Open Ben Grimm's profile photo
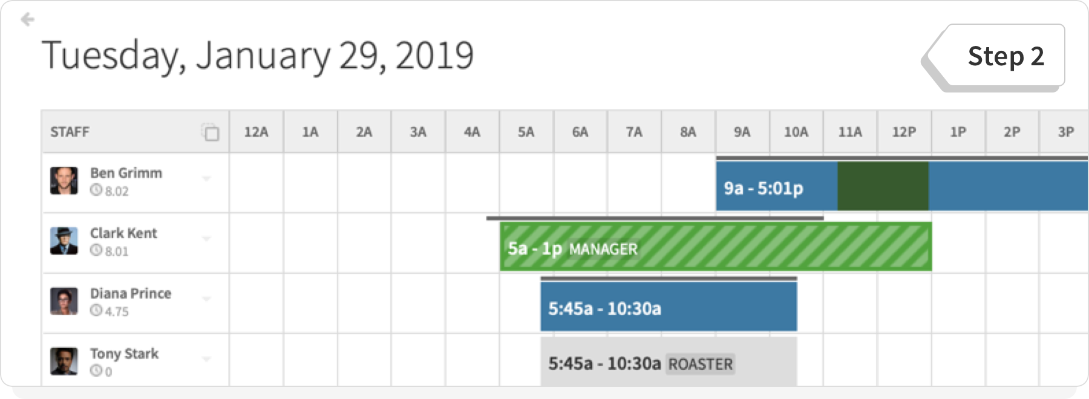Screen dimensions: 1089x399 [x=64, y=181]
